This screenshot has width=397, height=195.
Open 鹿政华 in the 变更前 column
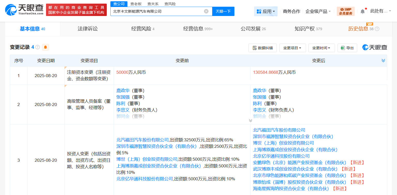(123, 91)
